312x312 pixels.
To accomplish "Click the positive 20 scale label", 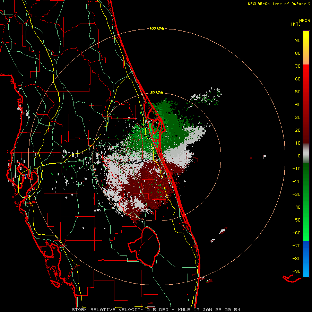I will click(298, 130).
